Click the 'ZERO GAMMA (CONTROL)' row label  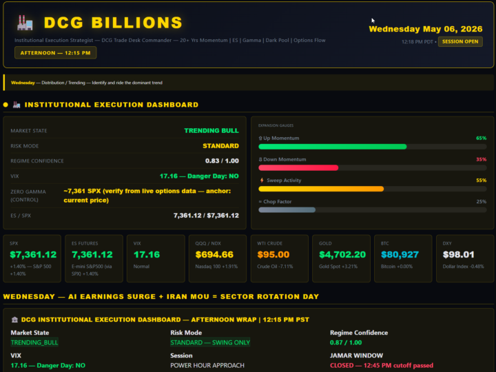click(x=28, y=196)
